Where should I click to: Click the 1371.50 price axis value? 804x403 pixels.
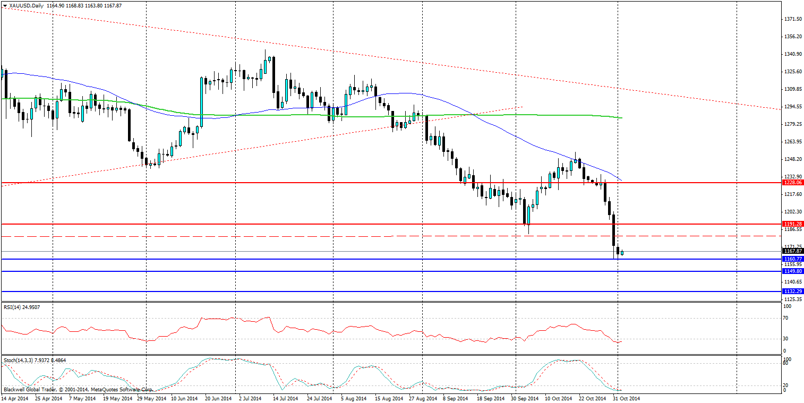click(793, 19)
